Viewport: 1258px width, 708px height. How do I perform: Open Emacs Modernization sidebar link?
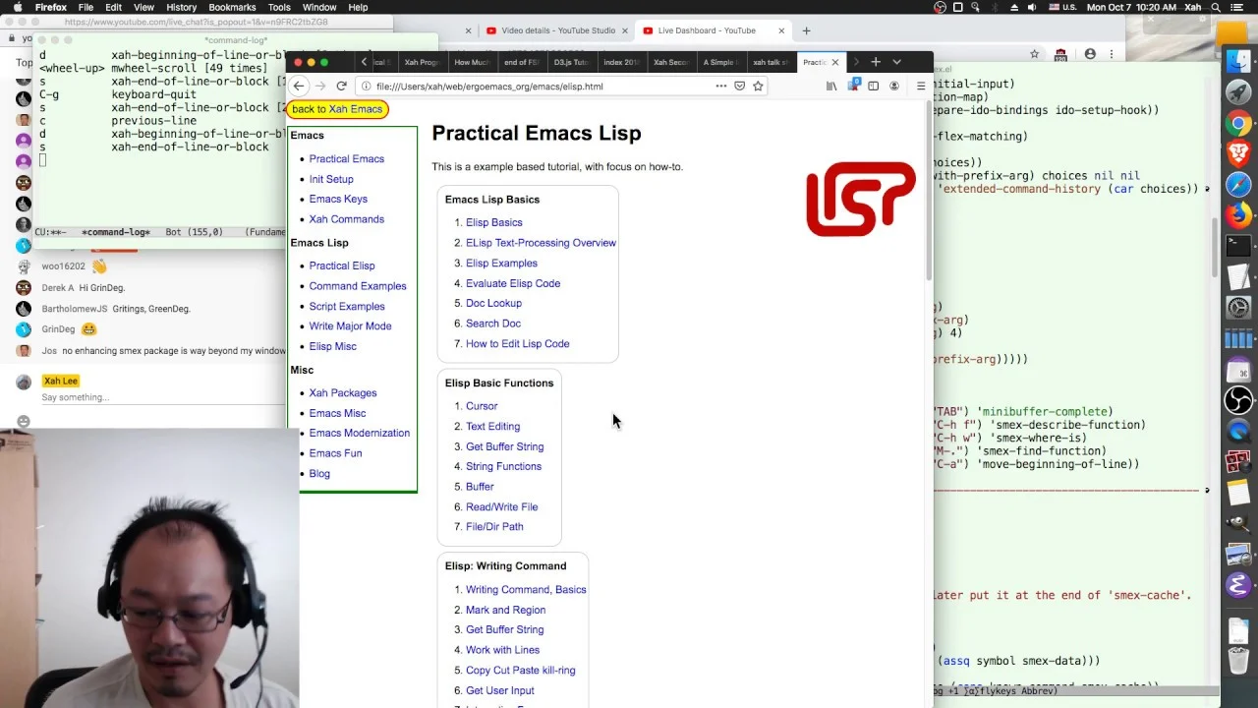click(x=360, y=434)
